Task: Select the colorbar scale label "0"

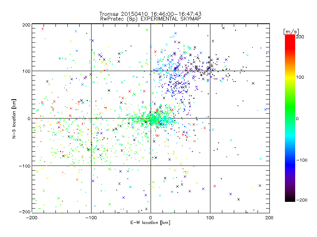Action: click(x=297, y=118)
